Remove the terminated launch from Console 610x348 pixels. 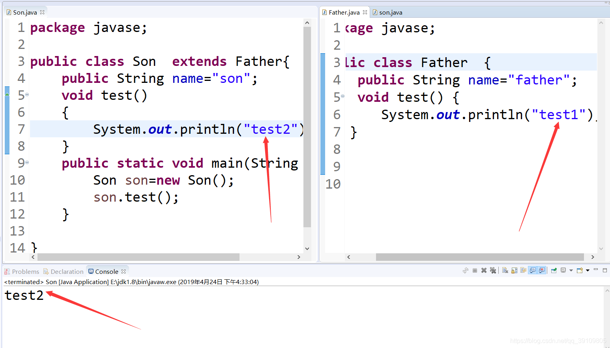[x=484, y=270]
